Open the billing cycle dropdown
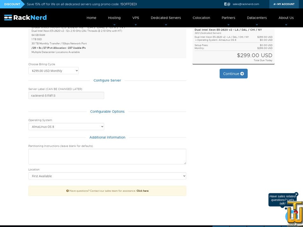This screenshot has width=303, height=227. click(53, 70)
